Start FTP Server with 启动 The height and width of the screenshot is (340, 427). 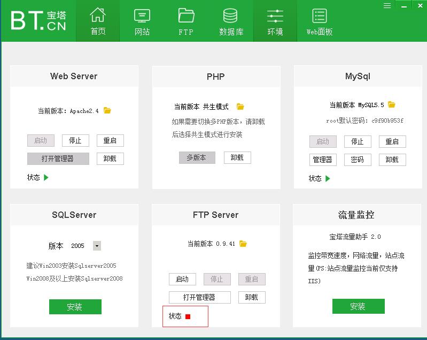tap(182, 279)
